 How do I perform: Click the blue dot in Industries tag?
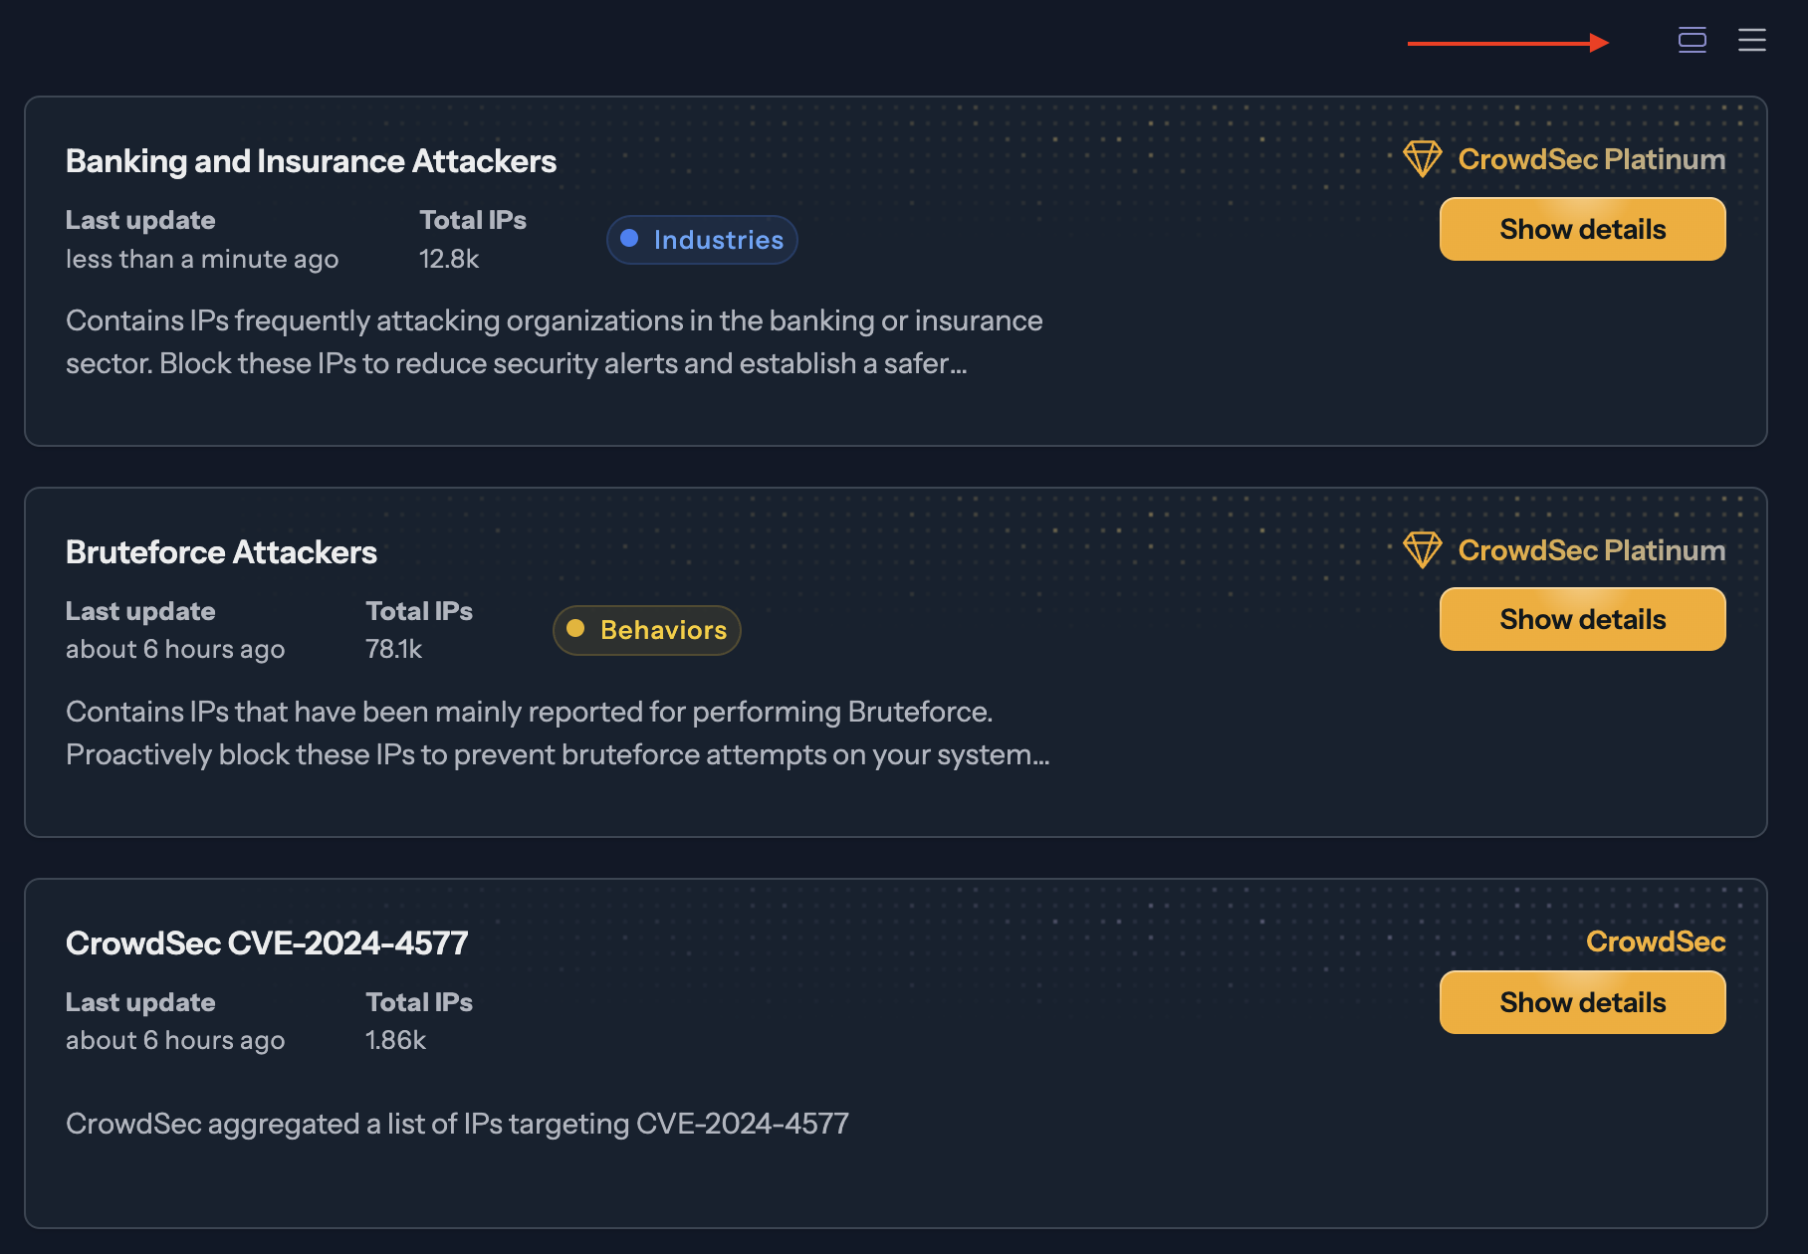[x=629, y=239]
